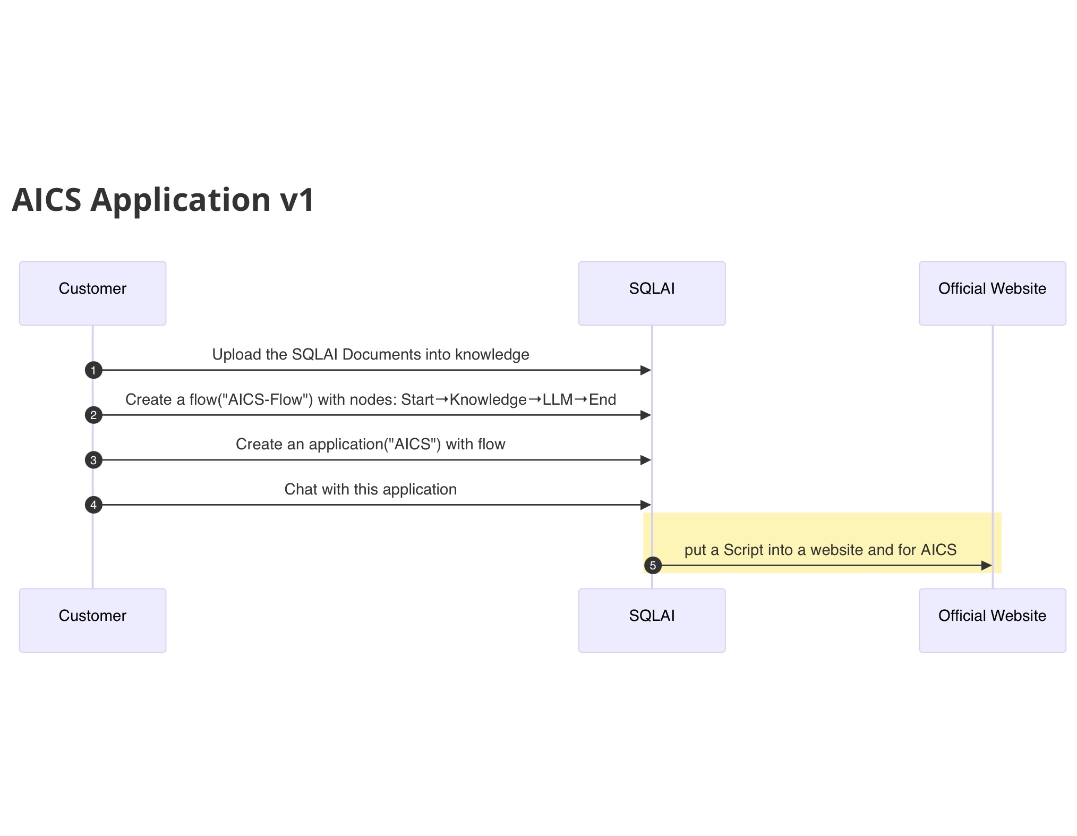The image size is (1077, 836).
Task: Click the step 5 sequence number circle
Action: [x=653, y=565]
